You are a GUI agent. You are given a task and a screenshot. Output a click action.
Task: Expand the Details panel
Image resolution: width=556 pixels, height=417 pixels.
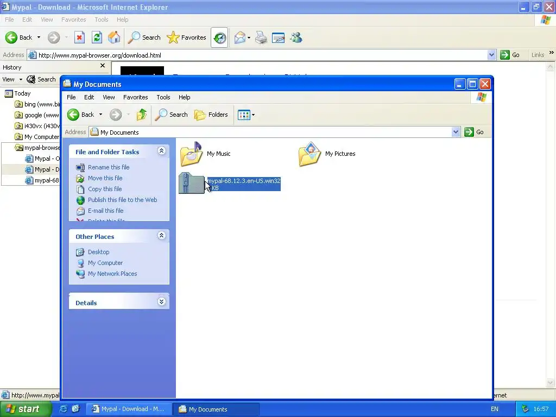pyautogui.click(x=161, y=302)
